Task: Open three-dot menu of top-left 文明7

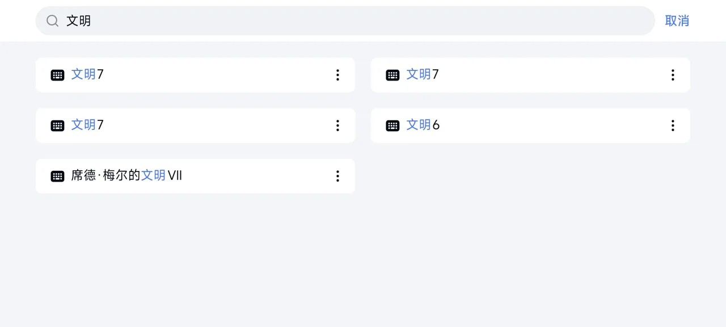Action: pos(337,75)
